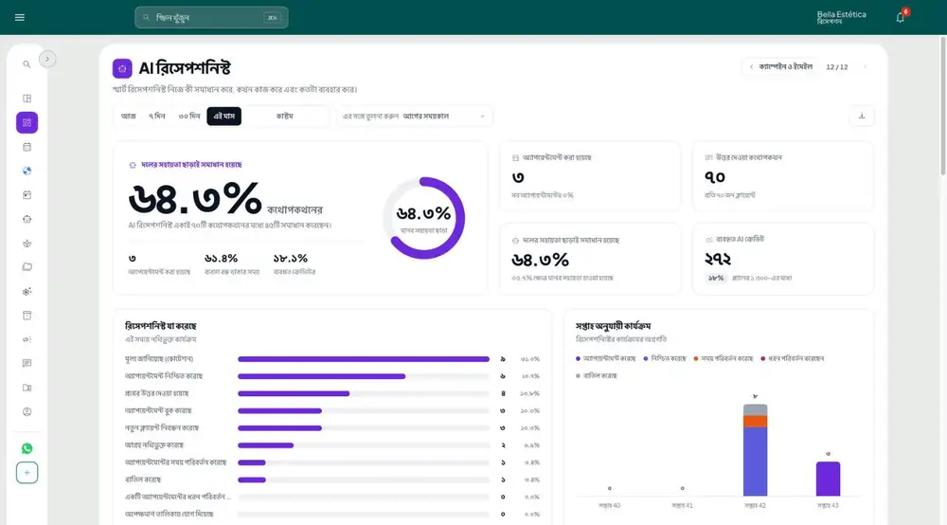Open the contact folder icon in sidebar
Image resolution: width=947 pixels, height=525 pixels.
(27, 388)
